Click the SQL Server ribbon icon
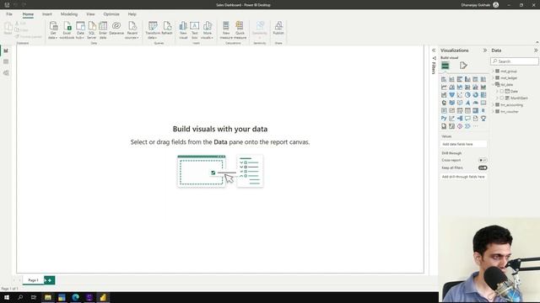Viewport: 540px width, 303px height. (92, 30)
